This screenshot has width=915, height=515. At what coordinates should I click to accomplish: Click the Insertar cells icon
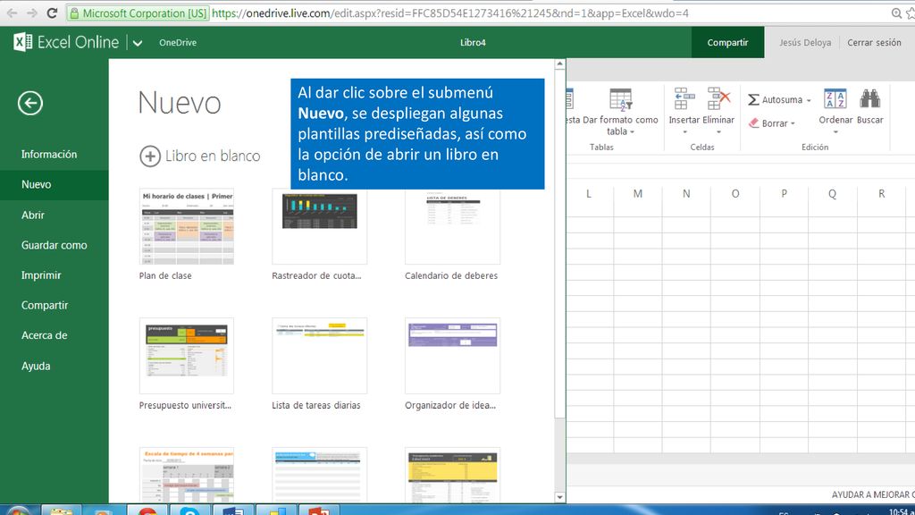click(x=684, y=98)
